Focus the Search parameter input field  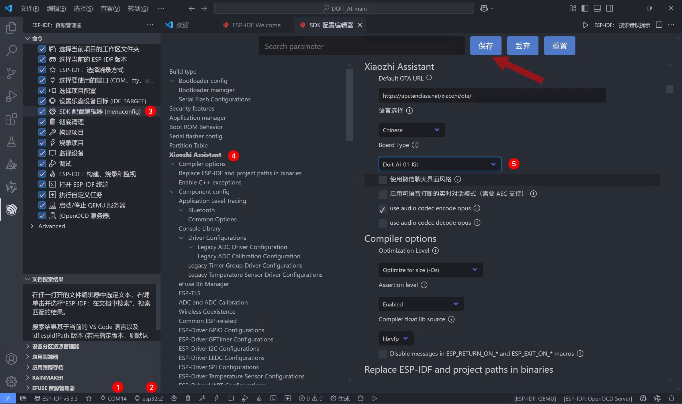[x=361, y=46]
